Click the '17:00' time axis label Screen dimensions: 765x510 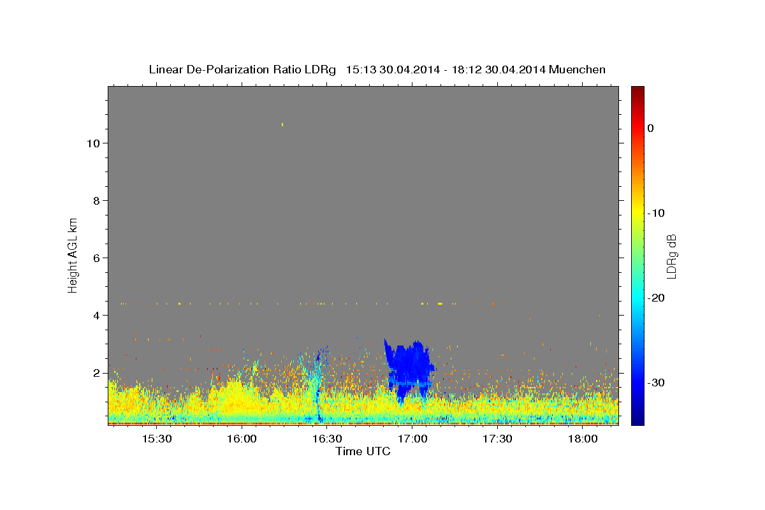(412, 439)
